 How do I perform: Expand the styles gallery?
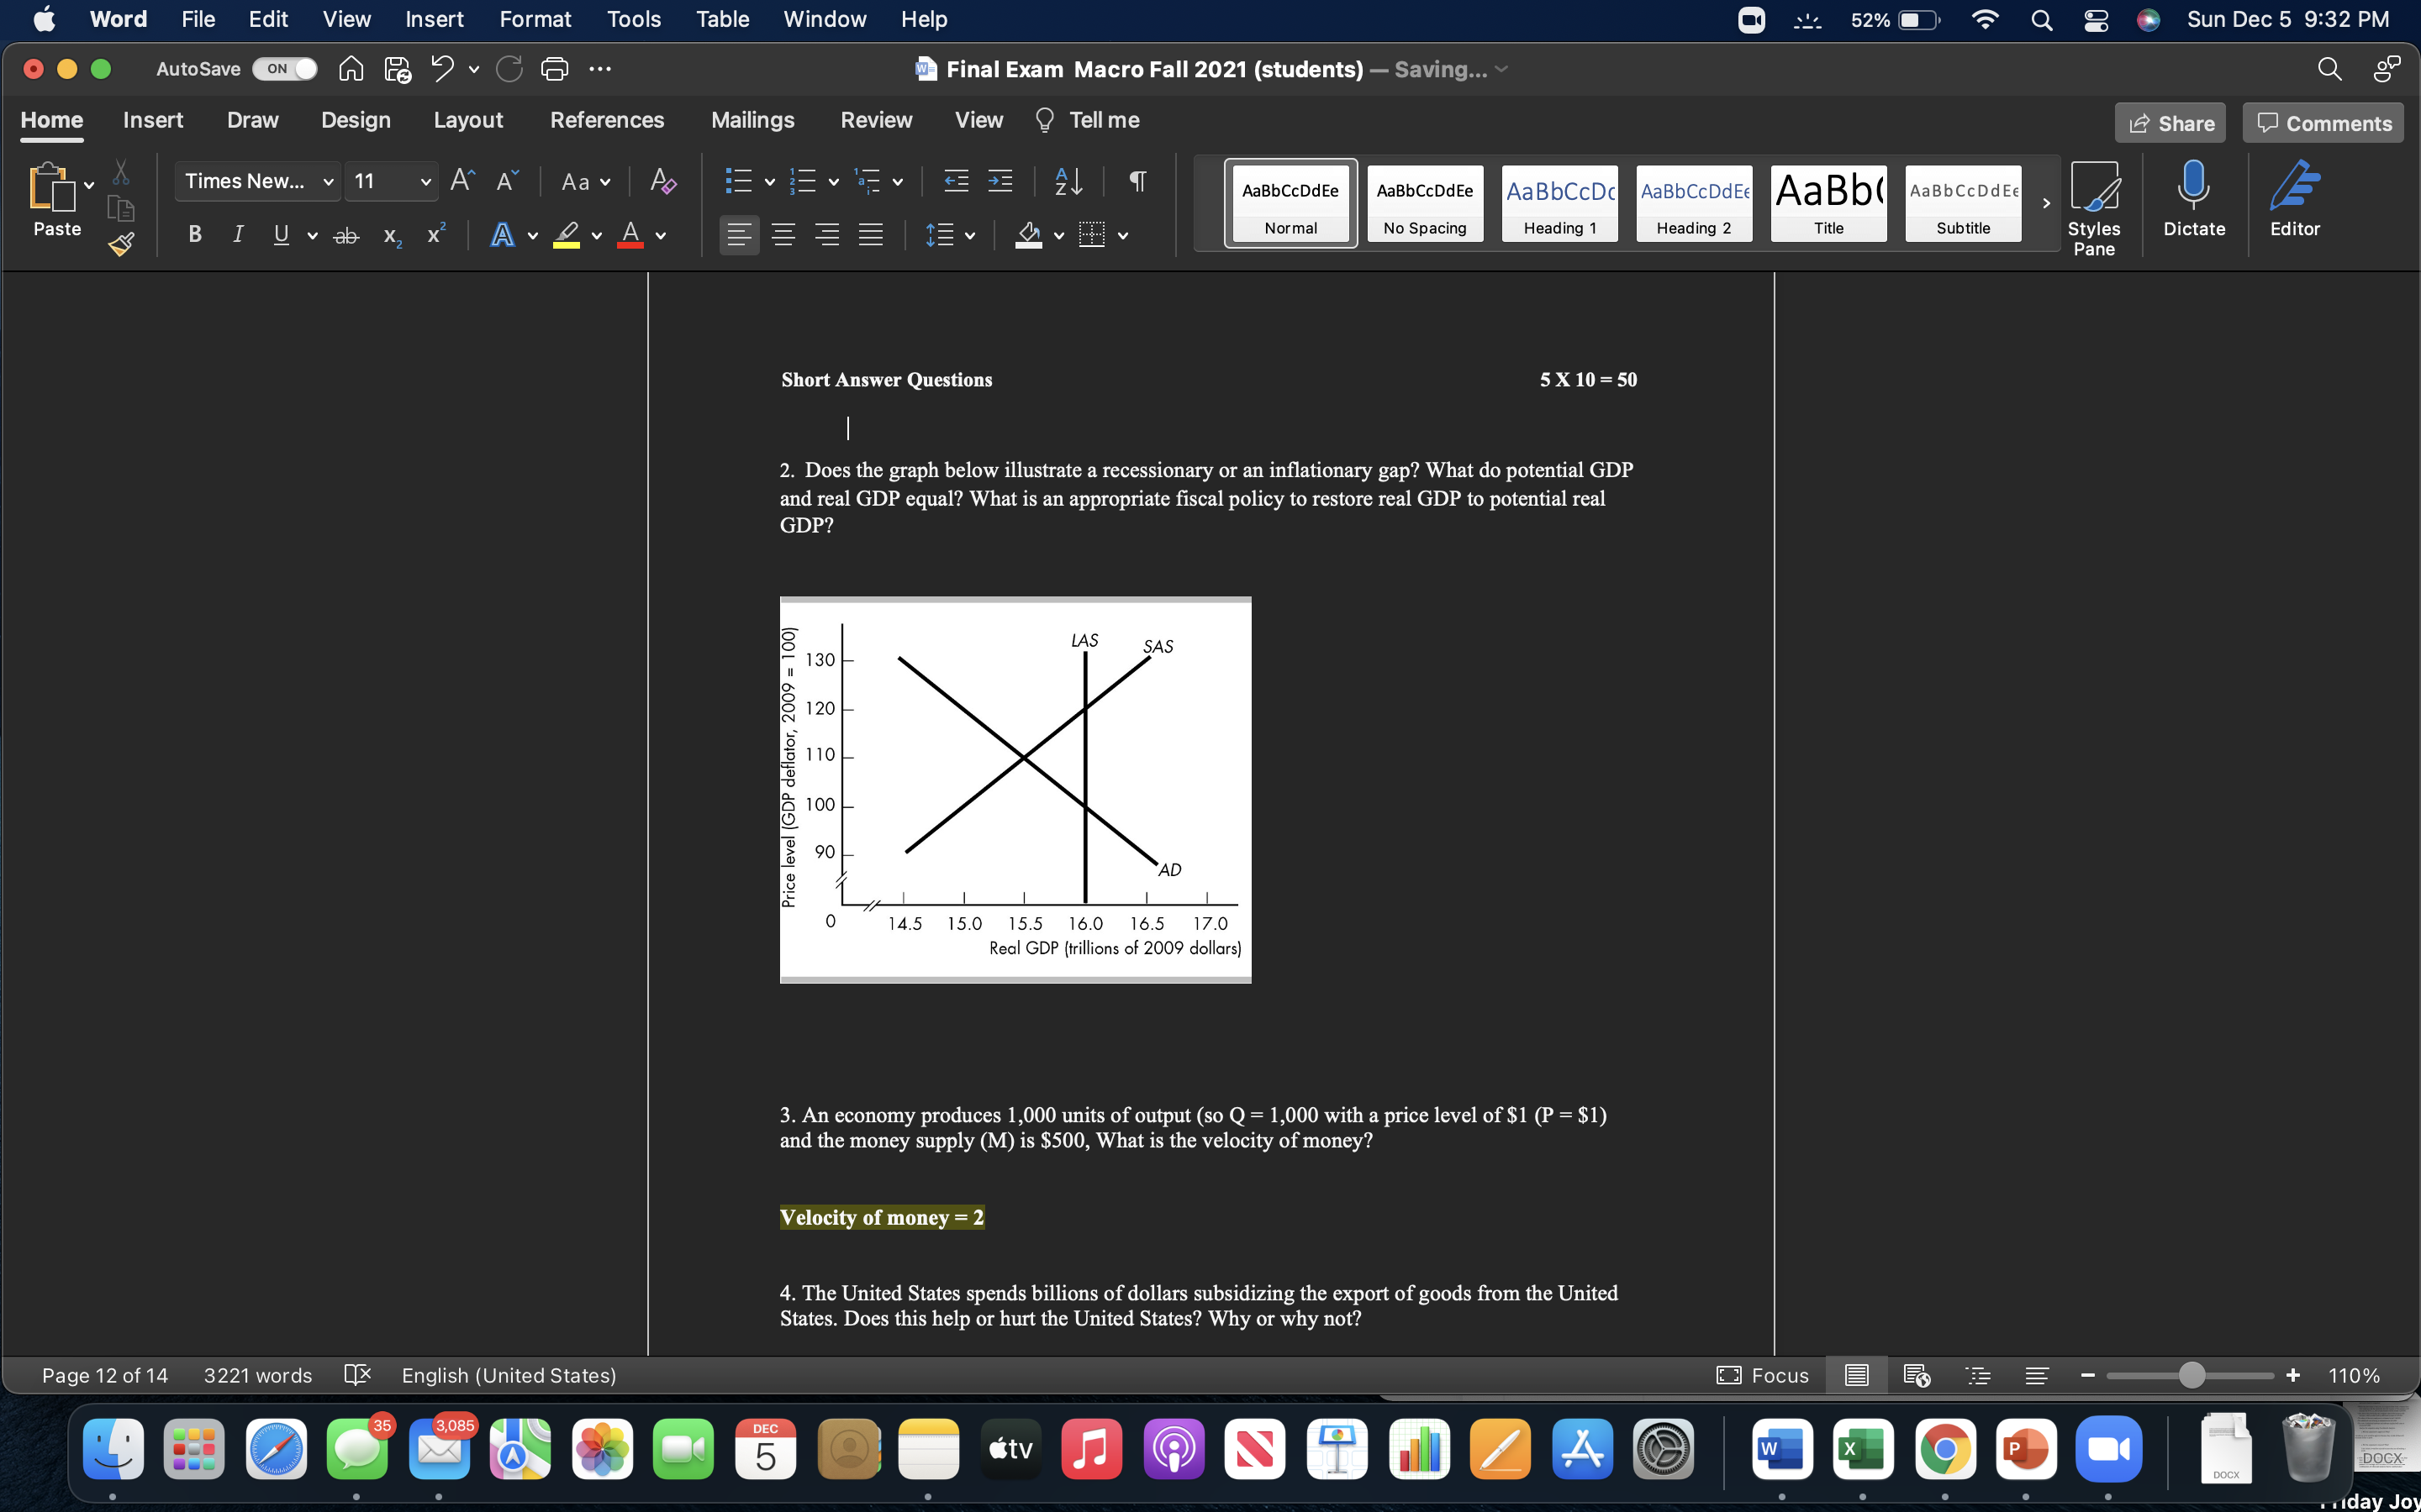[x=2045, y=203]
